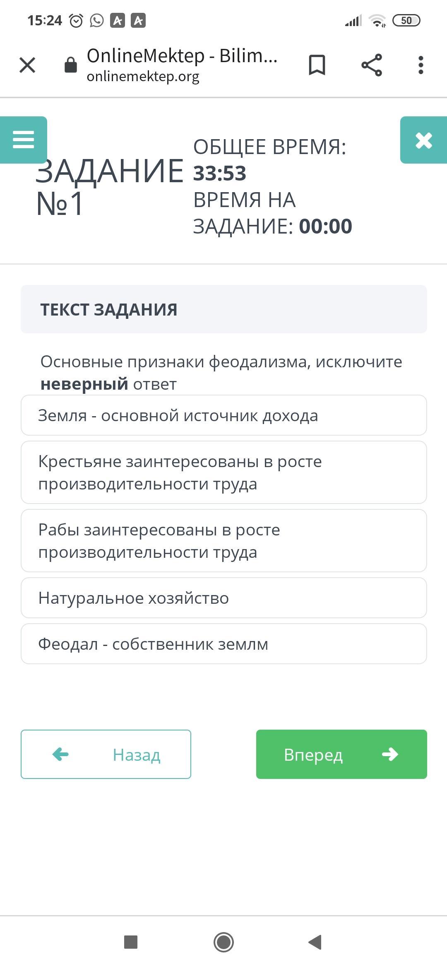Close the task with the teal X button
This screenshot has height=969, width=447.
coord(423,140)
